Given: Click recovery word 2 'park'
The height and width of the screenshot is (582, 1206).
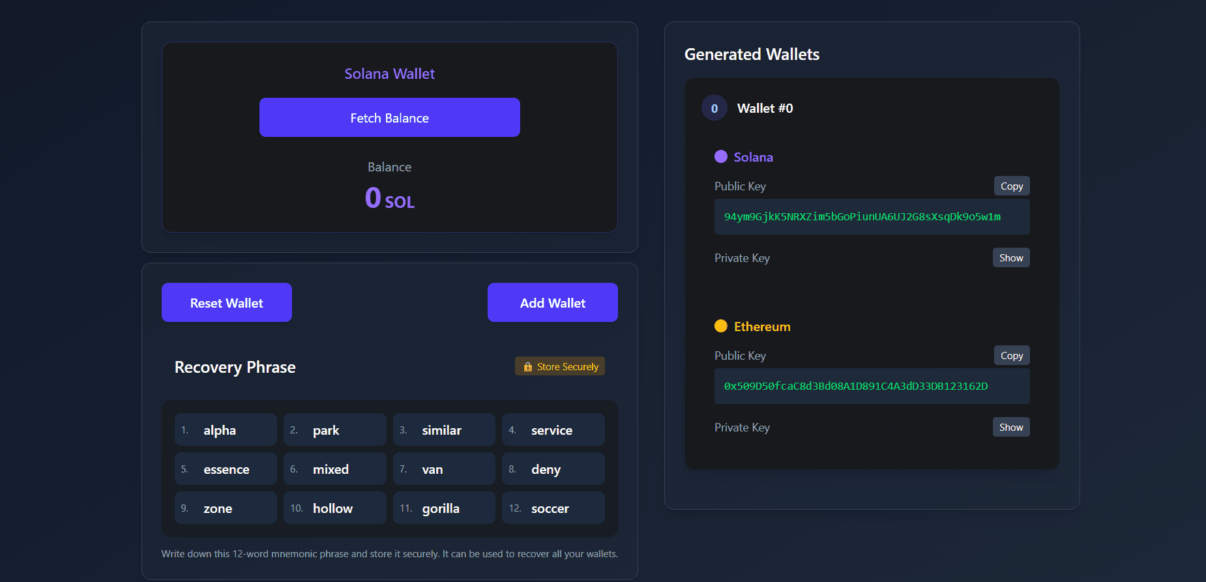Looking at the screenshot, I should click(x=335, y=429).
